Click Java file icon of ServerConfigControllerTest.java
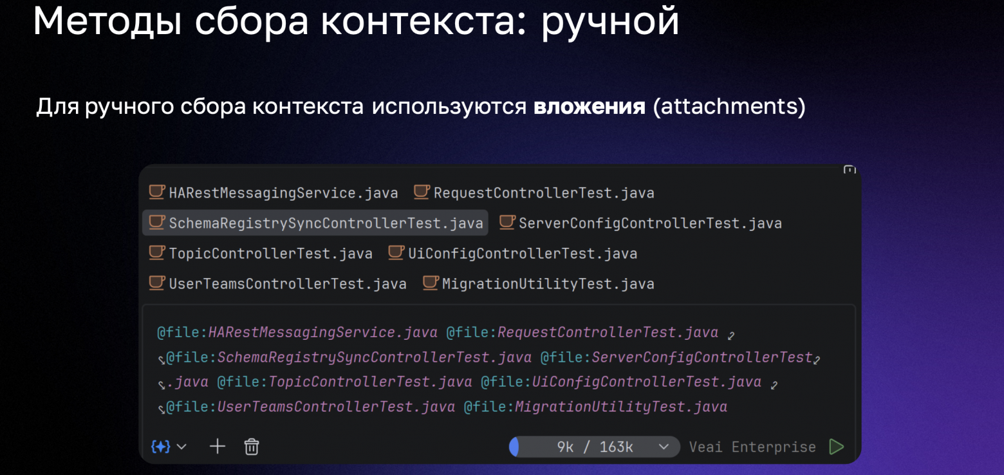This screenshot has height=475, width=1004. (507, 222)
